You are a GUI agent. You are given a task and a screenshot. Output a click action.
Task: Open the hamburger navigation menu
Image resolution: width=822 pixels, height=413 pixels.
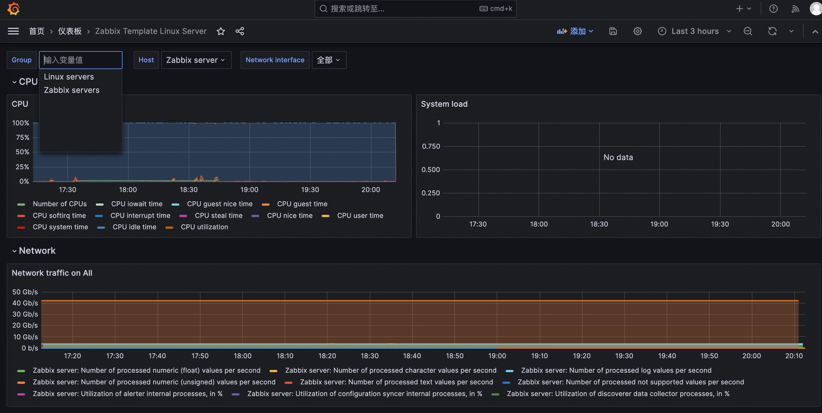(x=13, y=31)
